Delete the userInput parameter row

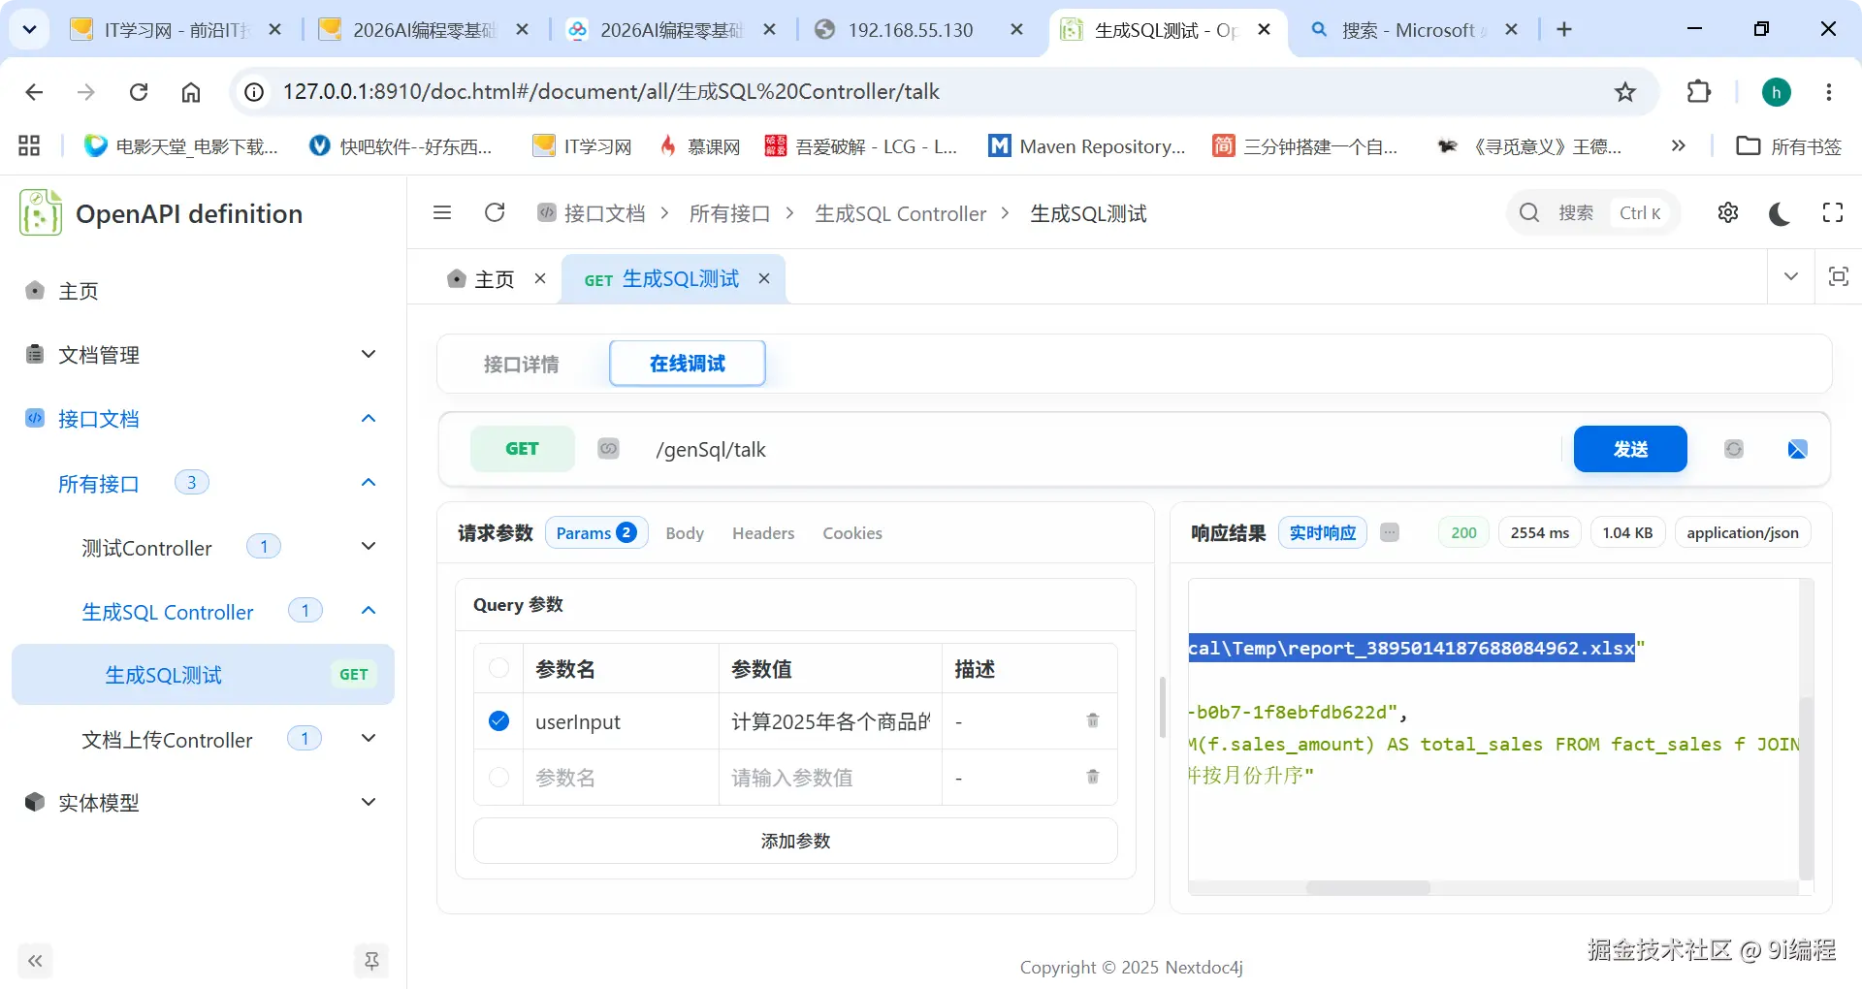tap(1093, 720)
